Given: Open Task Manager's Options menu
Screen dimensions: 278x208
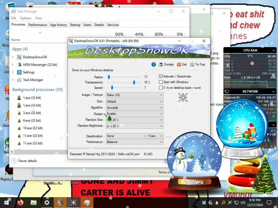Looking at the screenshot, I should tap(26, 18).
